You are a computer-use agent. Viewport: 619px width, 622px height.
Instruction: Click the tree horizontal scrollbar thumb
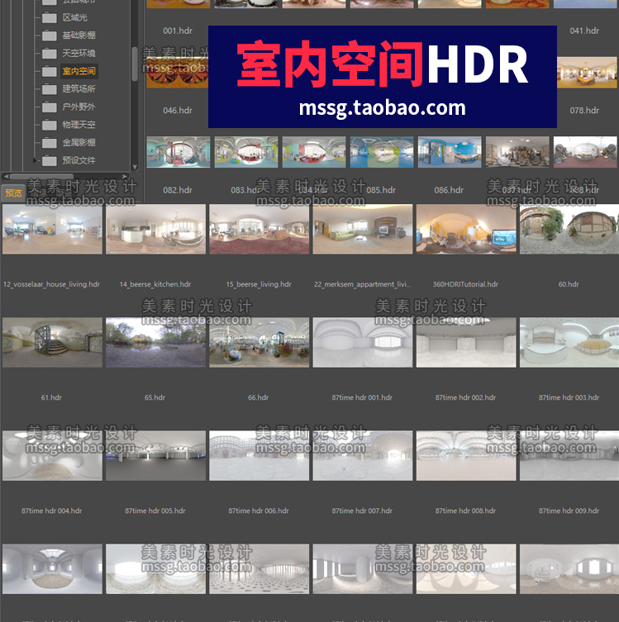pyautogui.click(x=41, y=176)
